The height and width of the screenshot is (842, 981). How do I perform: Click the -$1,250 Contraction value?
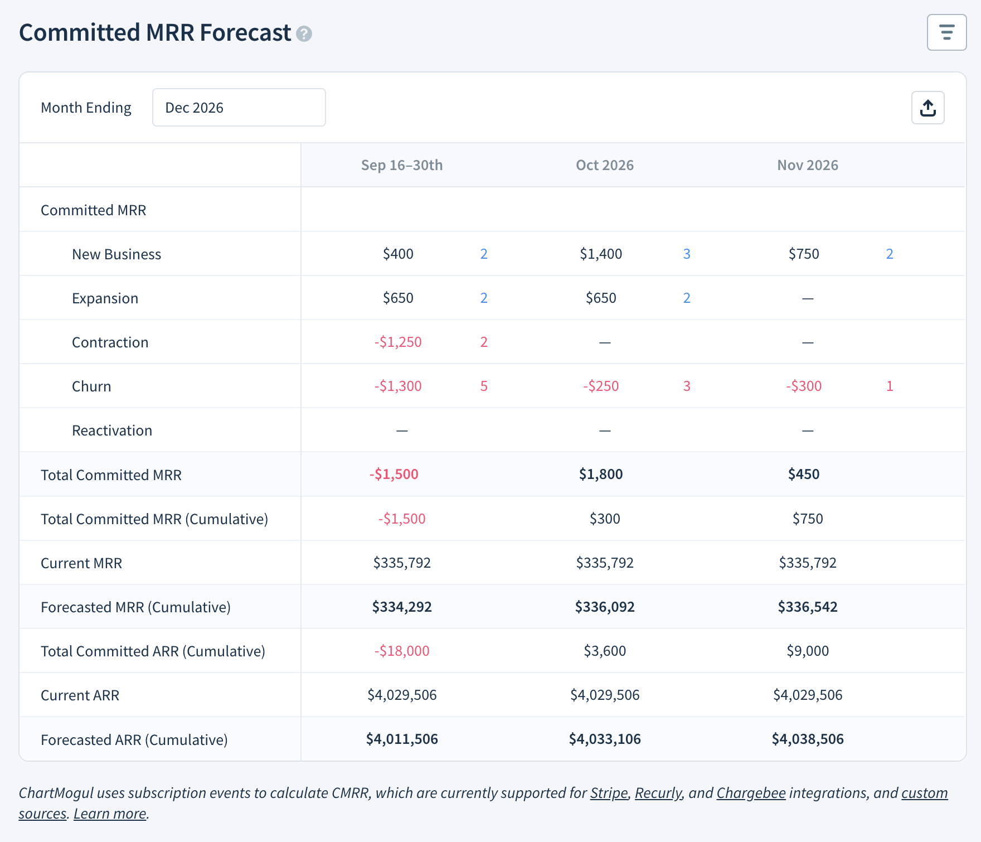click(x=398, y=342)
